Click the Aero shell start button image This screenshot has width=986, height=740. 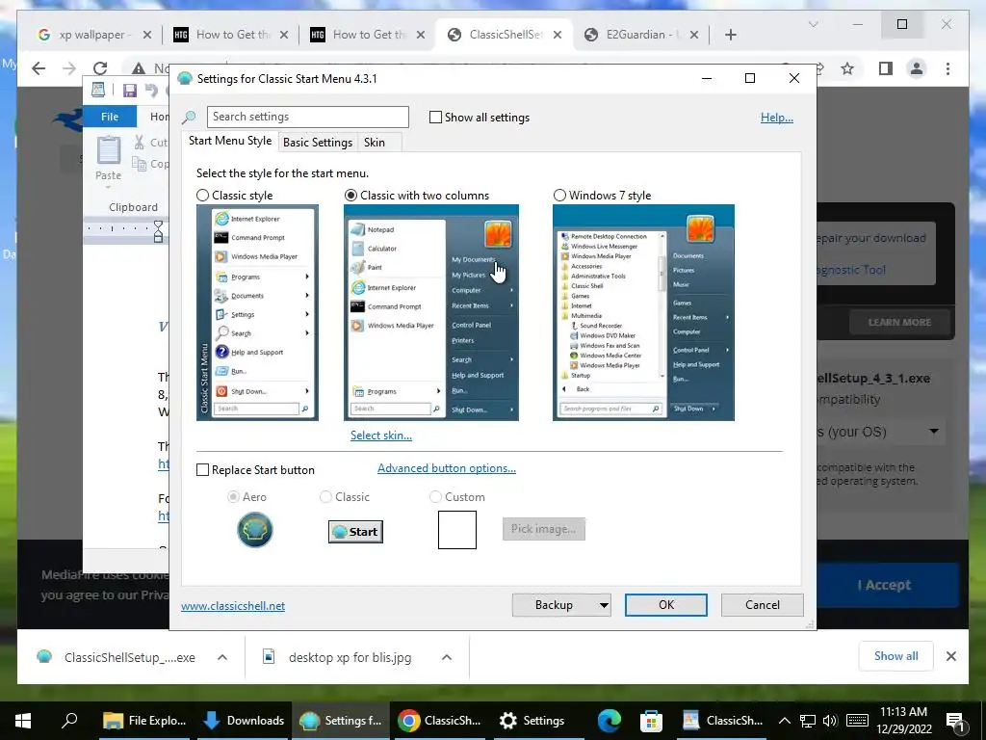[254, 529]
